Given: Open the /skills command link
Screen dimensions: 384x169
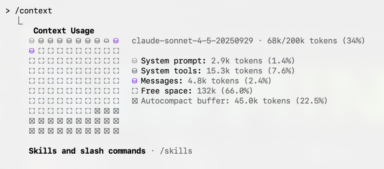Looking at the screenshot, I should tap(175, 151).
